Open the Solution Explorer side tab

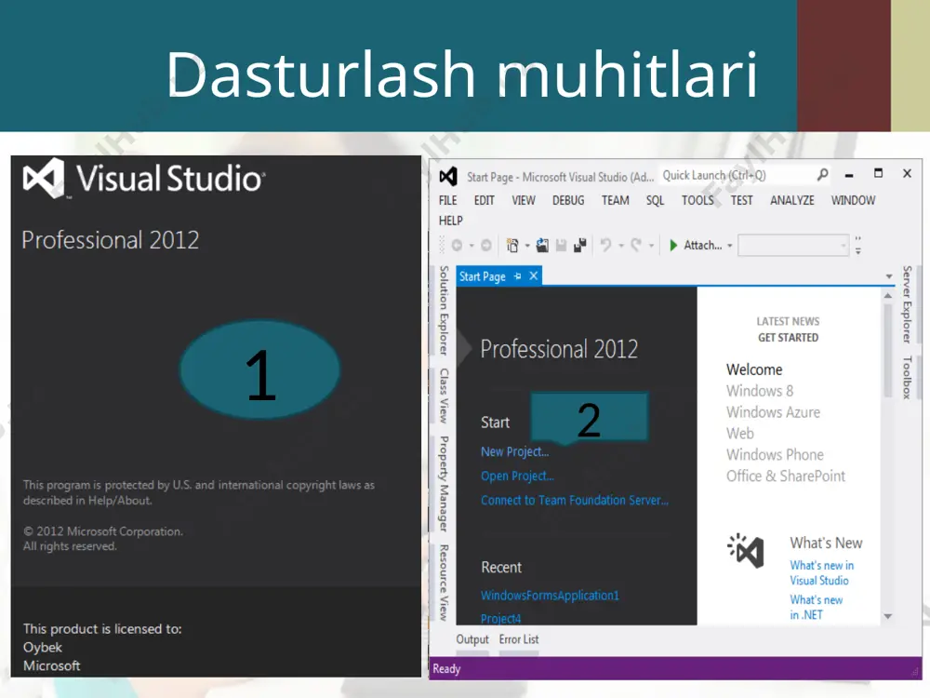444,311
